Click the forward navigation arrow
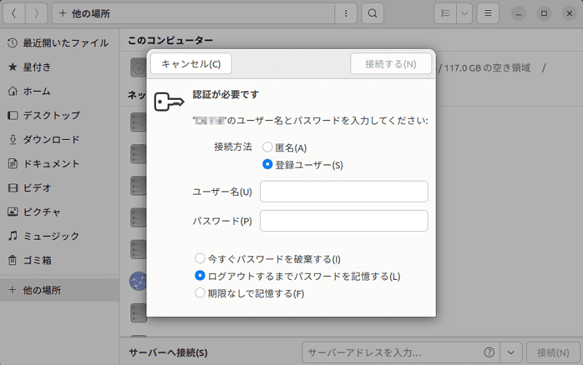Screen dimensions: 583x365 click(x=36, y=14)
